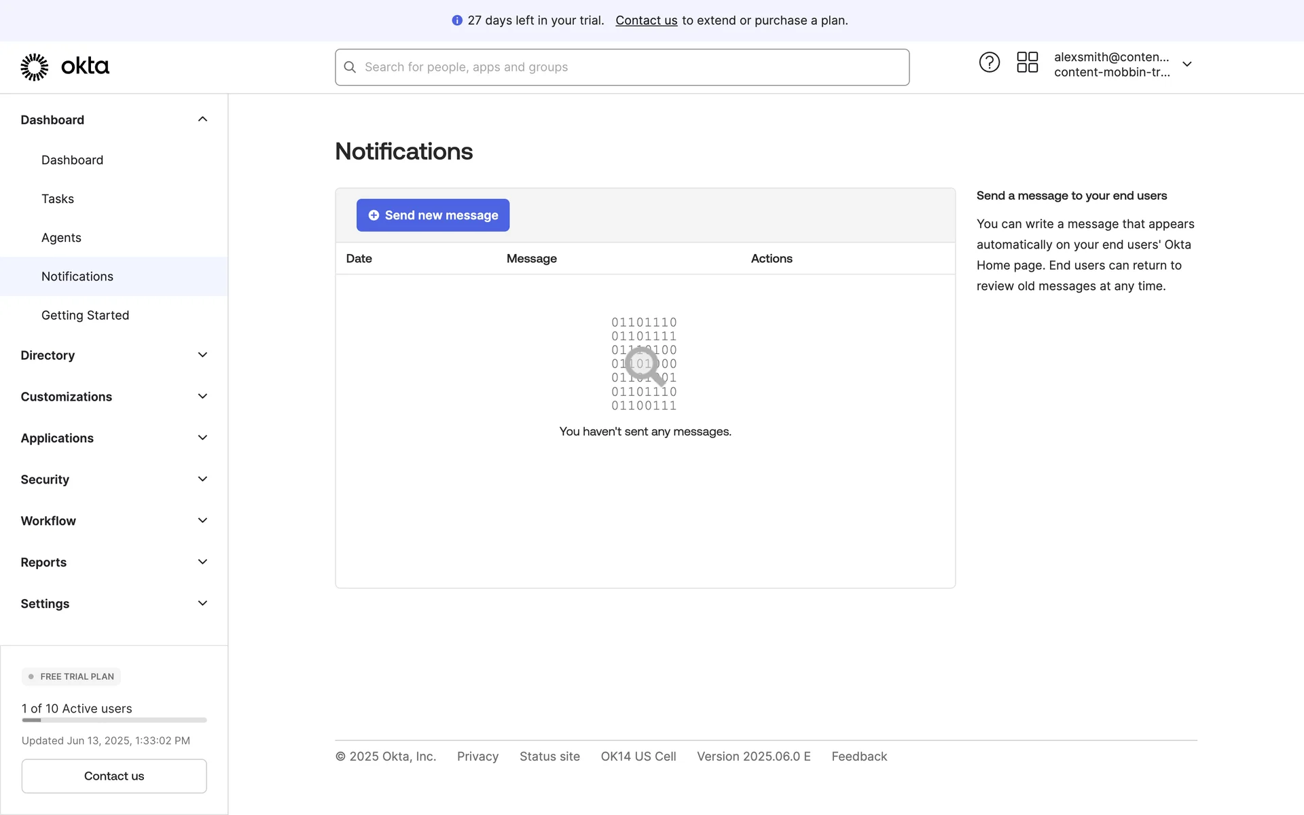Go to Tasks in sidebar

[58, 199]
